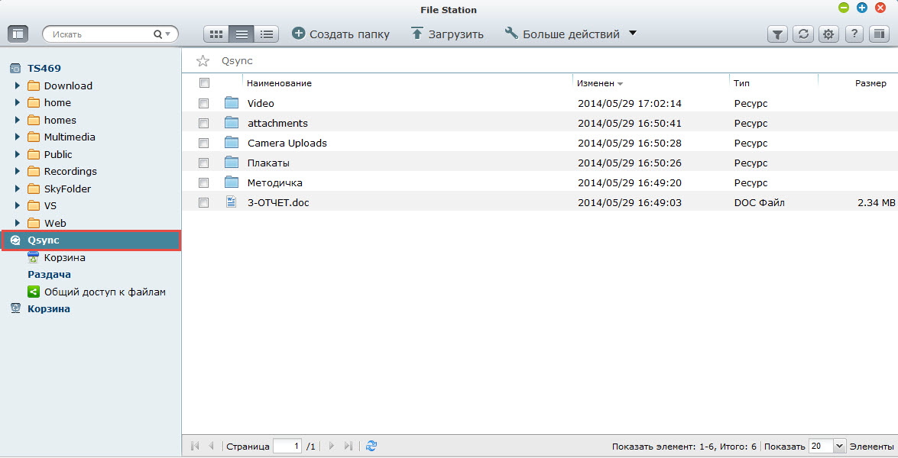Expand the homes folder tree arrow

click(17, 120)
